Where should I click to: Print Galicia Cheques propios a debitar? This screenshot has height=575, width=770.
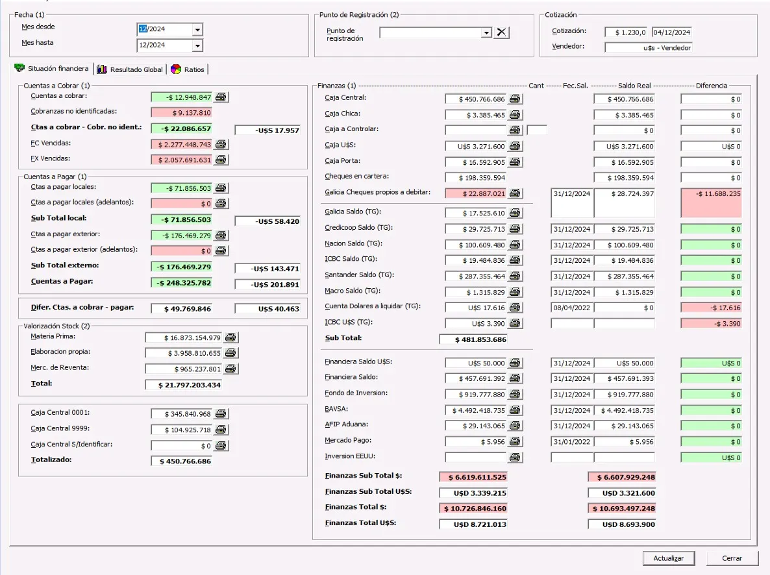(515, 193)
